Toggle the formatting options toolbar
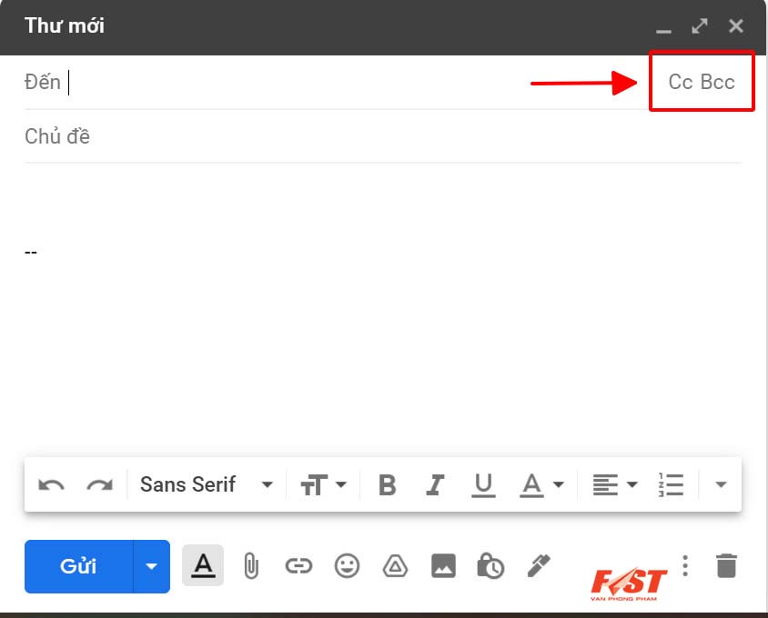 click(203, 565)
